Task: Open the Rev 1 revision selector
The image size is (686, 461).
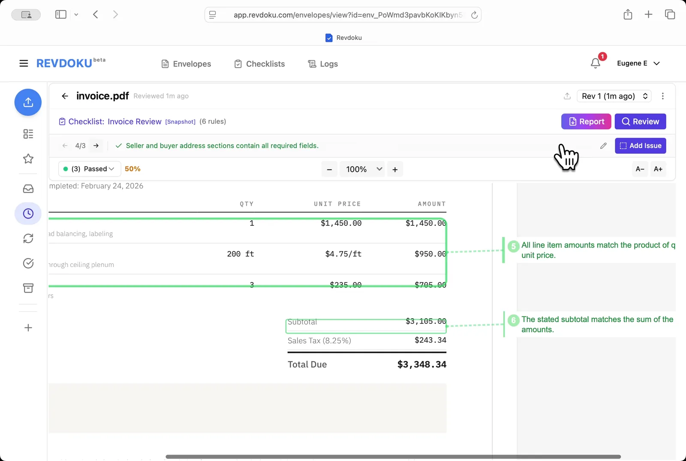Action: click(614, 96)
